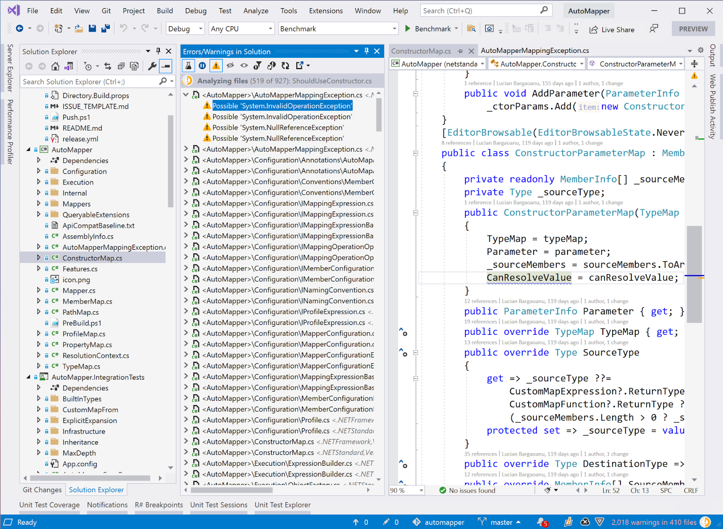Click Show All Files icon in Solution Explorer
Viewport: 723px width, 529px height.
click(134, 66)
